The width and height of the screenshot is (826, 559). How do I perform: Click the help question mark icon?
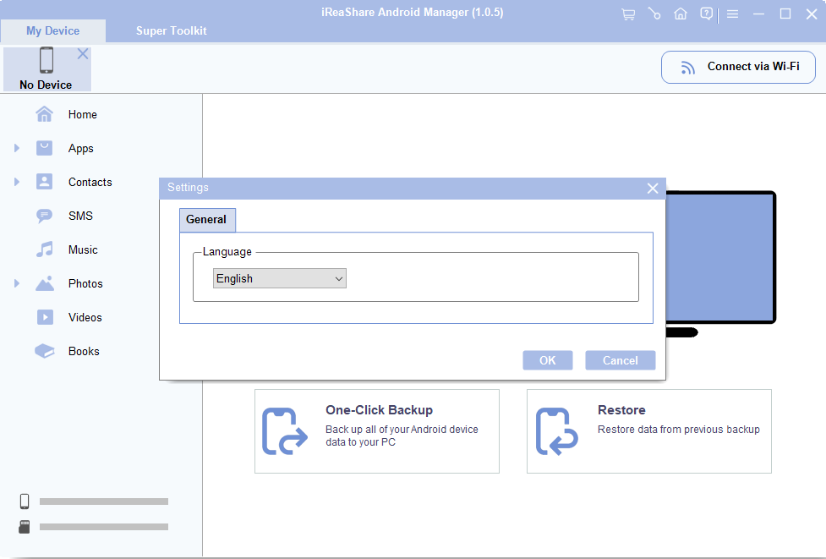[707, 14]
